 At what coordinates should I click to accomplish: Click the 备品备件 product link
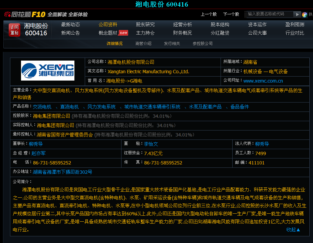pyautogui.click(x=240, y=107)
